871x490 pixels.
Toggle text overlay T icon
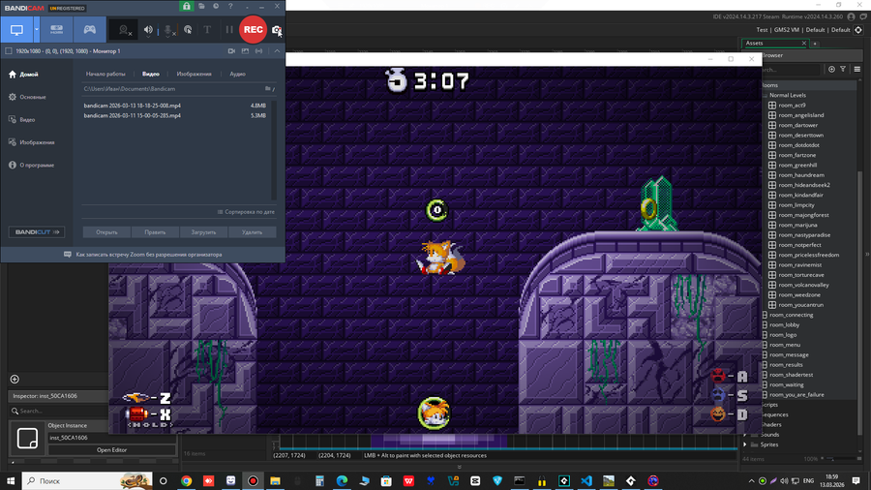tap(207, 30)
